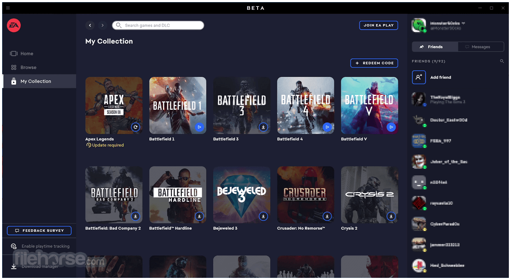Open Bejeweled 3 cover thumbnail
The width and height of the screenshot is (511, 280).
242,195
